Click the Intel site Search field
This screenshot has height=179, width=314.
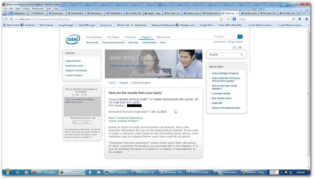(x=226, y=36)
